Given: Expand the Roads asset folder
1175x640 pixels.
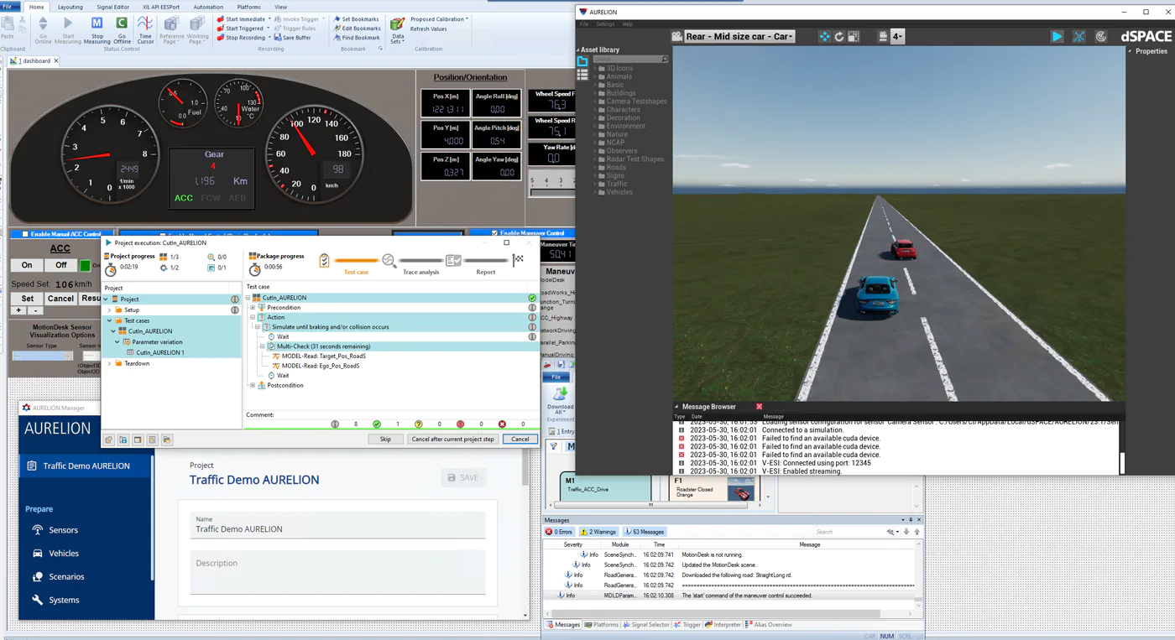Looking at the screenshot, I should tap(596, 168).
